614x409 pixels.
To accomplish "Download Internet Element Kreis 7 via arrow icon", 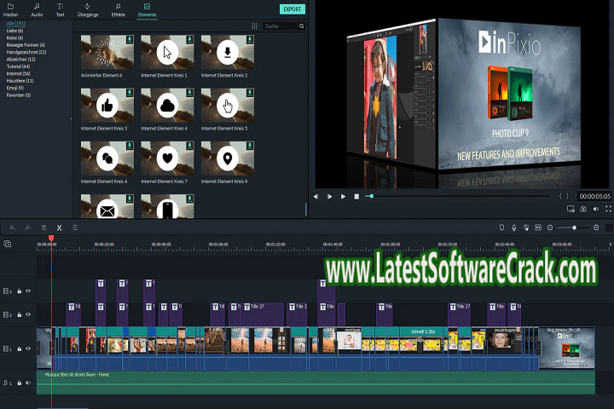I will (189, 146).
